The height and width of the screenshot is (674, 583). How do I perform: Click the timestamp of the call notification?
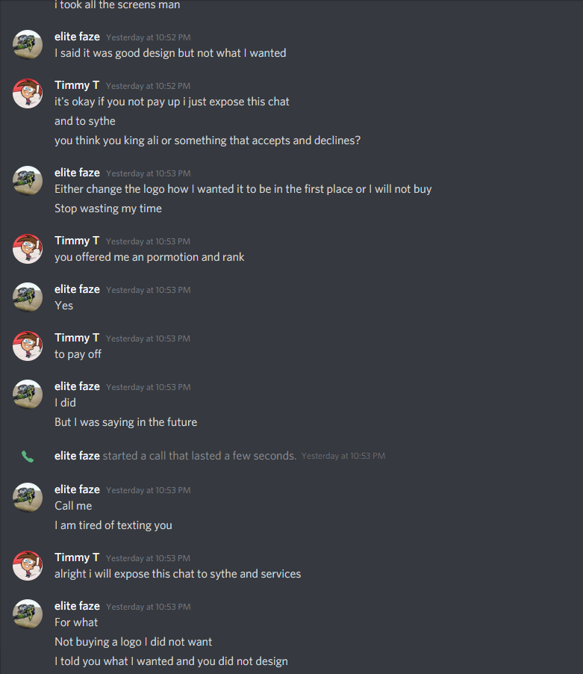click(x=343, y=456)
